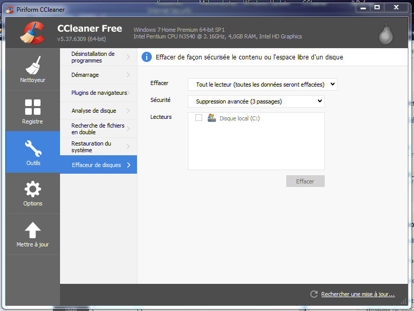Open Analyse de disque
Screen dimensions: 414x311
point(98,111)
